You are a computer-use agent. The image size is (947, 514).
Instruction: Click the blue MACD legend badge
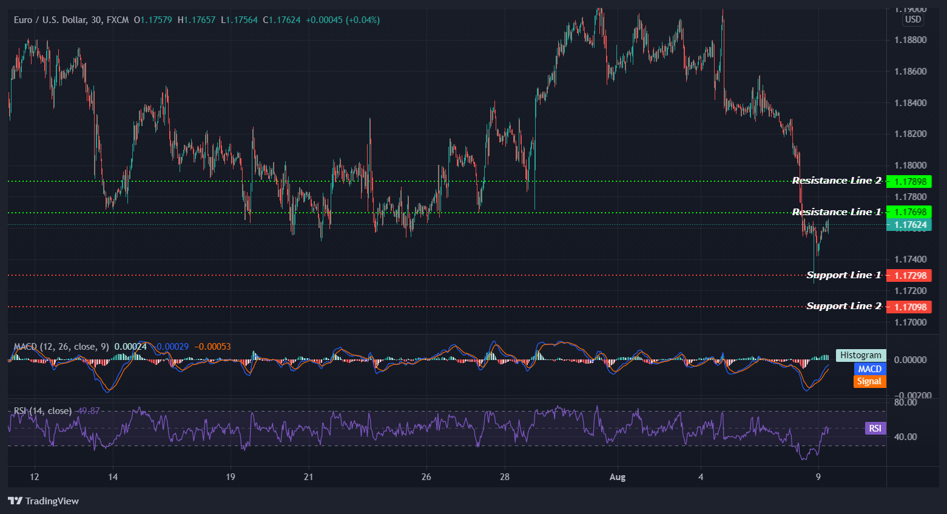click(870, 369)
